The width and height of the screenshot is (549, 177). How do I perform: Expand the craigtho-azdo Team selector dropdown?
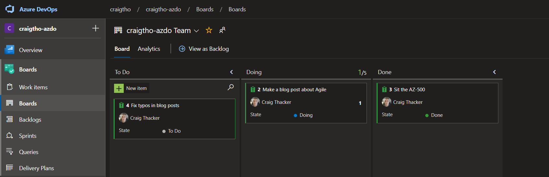pos(196,31)
